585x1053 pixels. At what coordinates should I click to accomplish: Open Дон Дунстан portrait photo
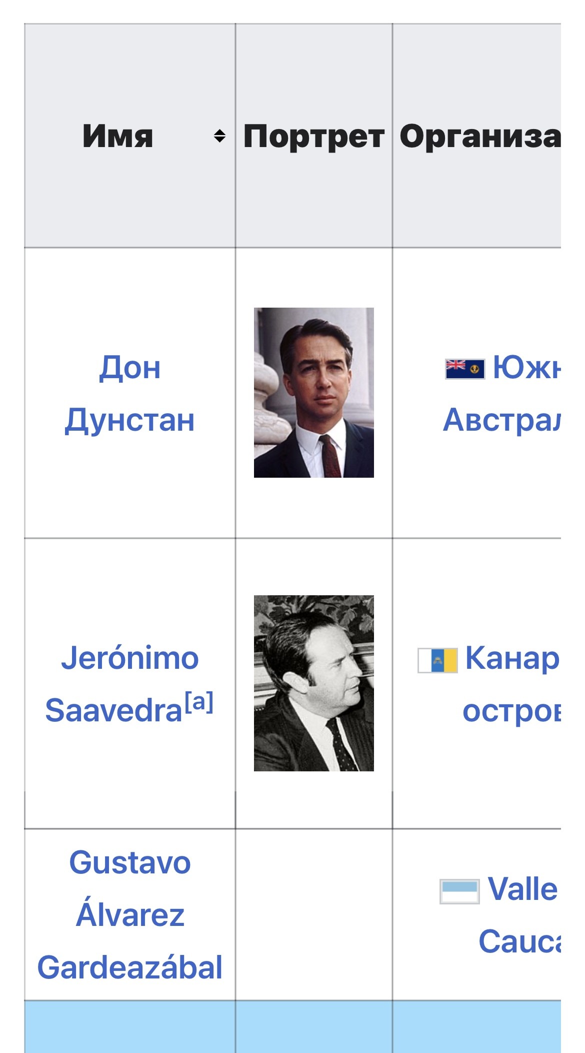(314, 393)
